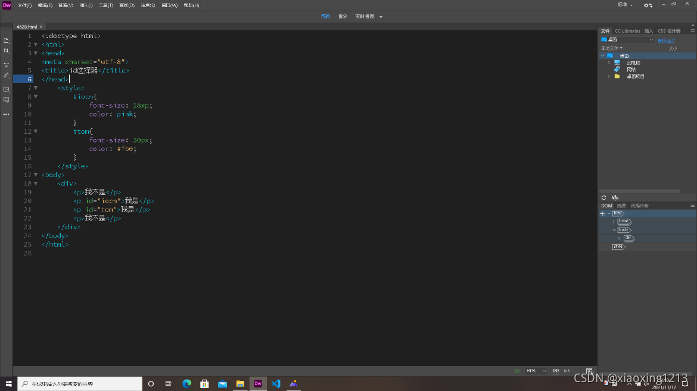697x391 pixels.
Task: Open Task View in the taskbar
Action: (169, 384)
